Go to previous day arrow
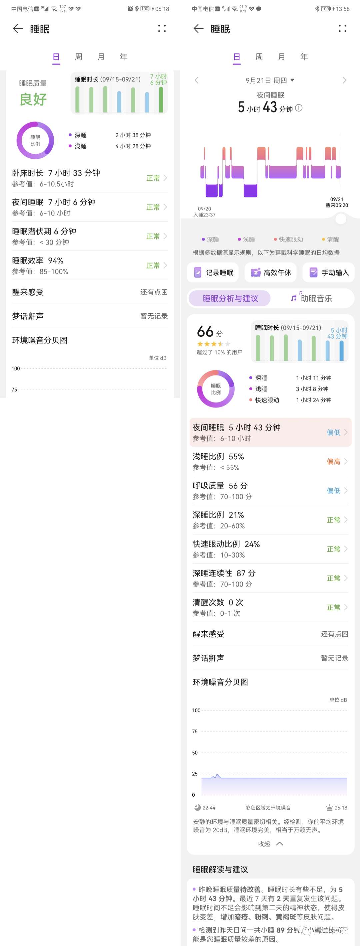This screenshot has height=946, width=360. pos(196,80)
